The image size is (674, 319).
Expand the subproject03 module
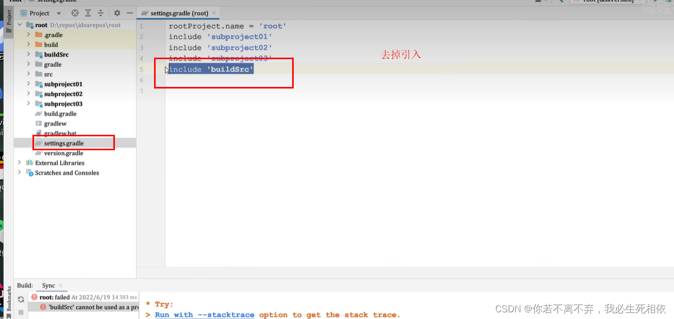click(x=29, y=104)
